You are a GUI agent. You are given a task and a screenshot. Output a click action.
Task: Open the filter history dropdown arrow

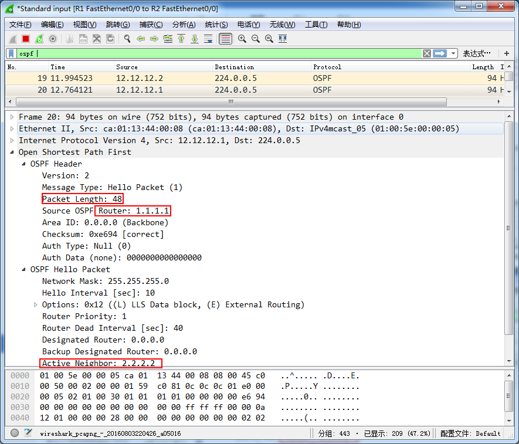pyautogui.click(x=453, y=53)
